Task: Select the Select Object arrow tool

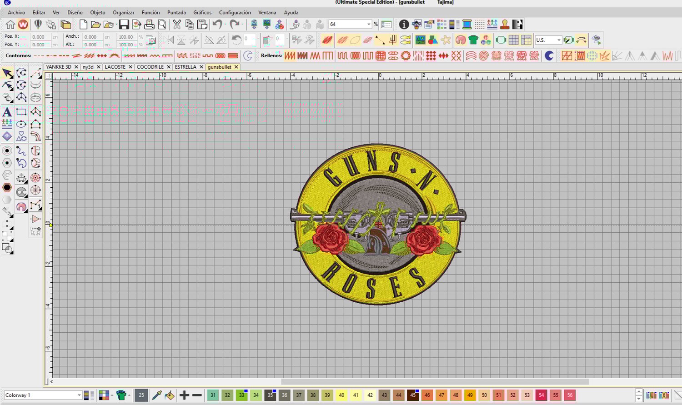Action: click(7, 73)
